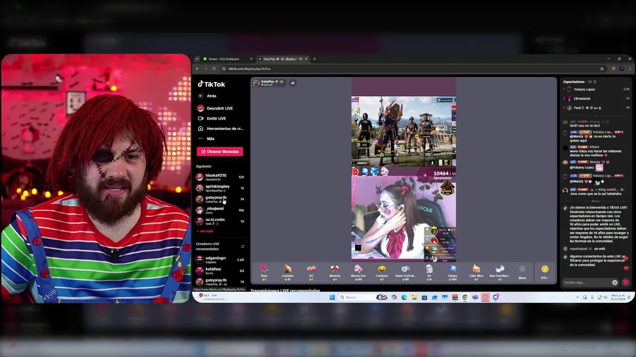Expand the viewers ranking list
The height and width of the screenshot is (357, 636).
coord(596,115)
